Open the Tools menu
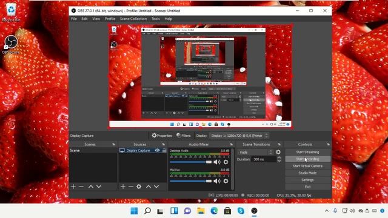Viewport: 388px width, 218px height. click(155, 19)
